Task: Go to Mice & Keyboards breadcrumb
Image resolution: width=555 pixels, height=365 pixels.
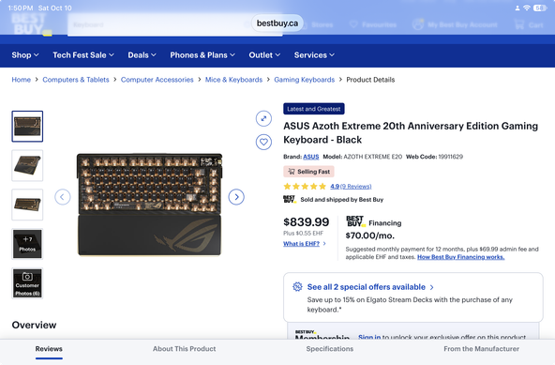Action: click(x=234, y=80)
